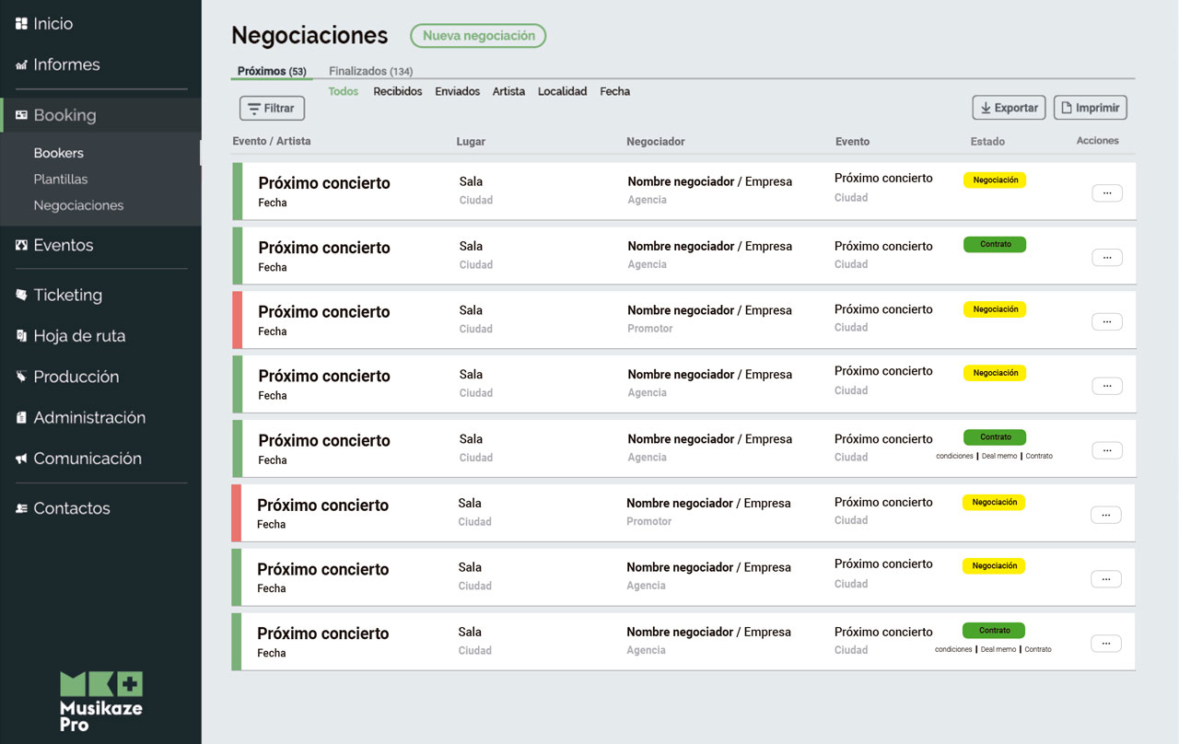Open the Filtrar filter options
This screenshot has width=1179, height=744.
coord(272,109)
